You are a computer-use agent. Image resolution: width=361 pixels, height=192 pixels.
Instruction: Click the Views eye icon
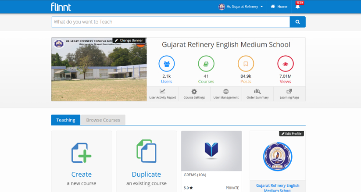(285, 64)
